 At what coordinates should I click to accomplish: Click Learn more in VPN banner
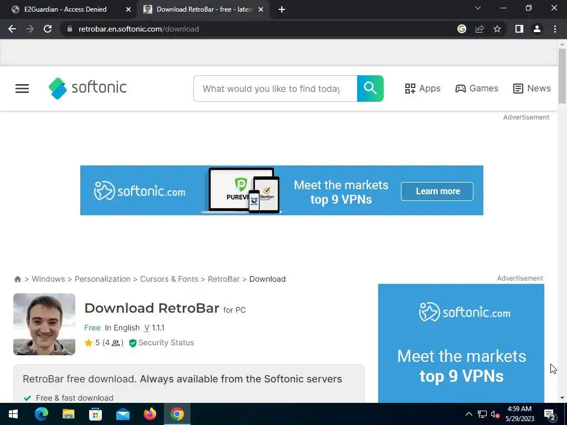click(x=437, y=191)
